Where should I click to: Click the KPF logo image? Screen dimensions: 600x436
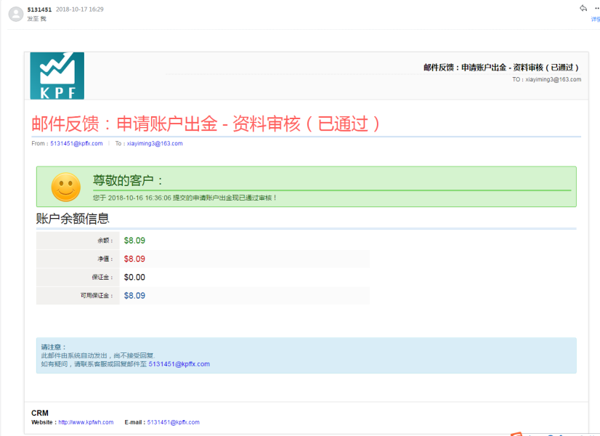click(x=57, y=76)
